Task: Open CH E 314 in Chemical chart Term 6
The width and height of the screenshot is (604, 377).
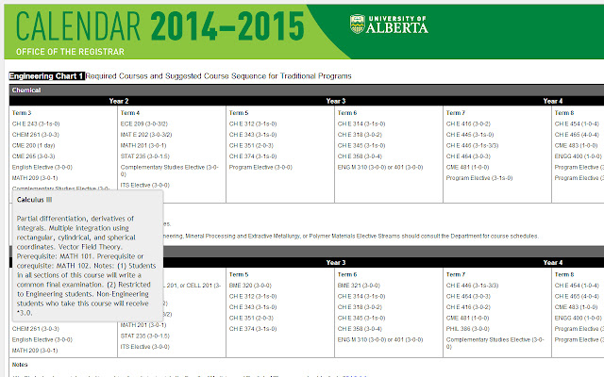Action: point(361,123)
